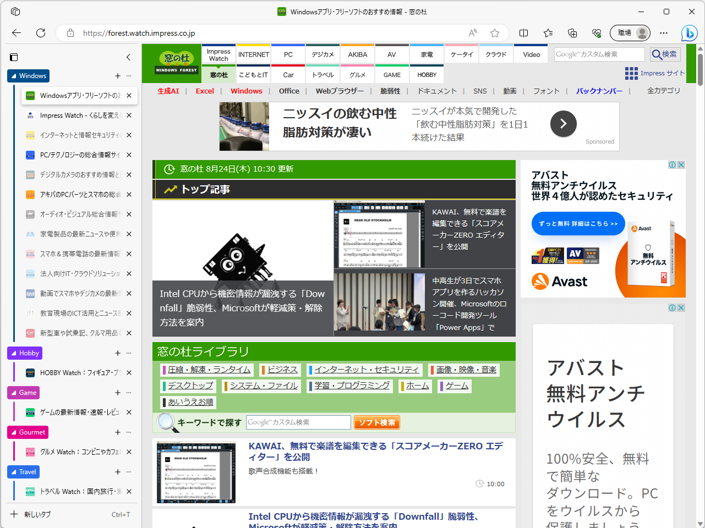The image size is (705, 528).
Task: Open Bing Discover in the sidebar
Action: [x=689, y=33]
